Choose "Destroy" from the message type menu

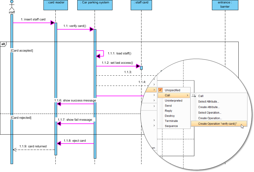[x=169, y=116]
